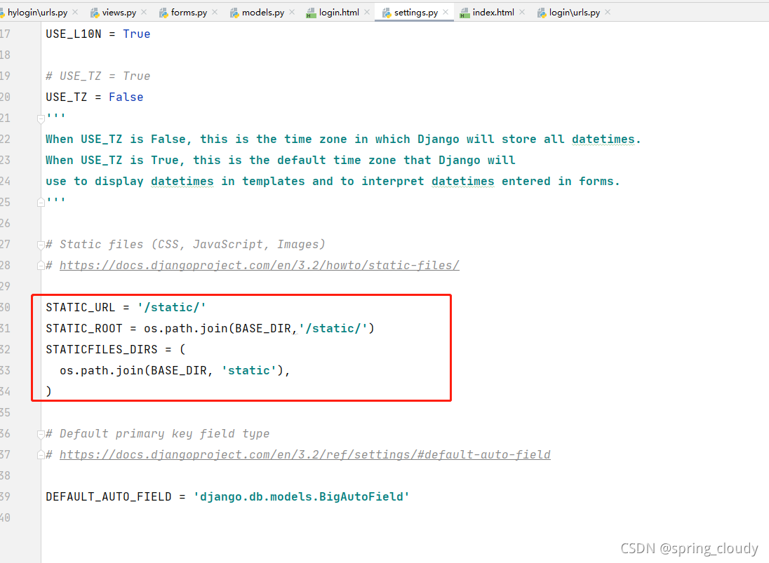Select the settings.py tab
The width and height of the screenshot is (769, 563).
pos(416,12)
